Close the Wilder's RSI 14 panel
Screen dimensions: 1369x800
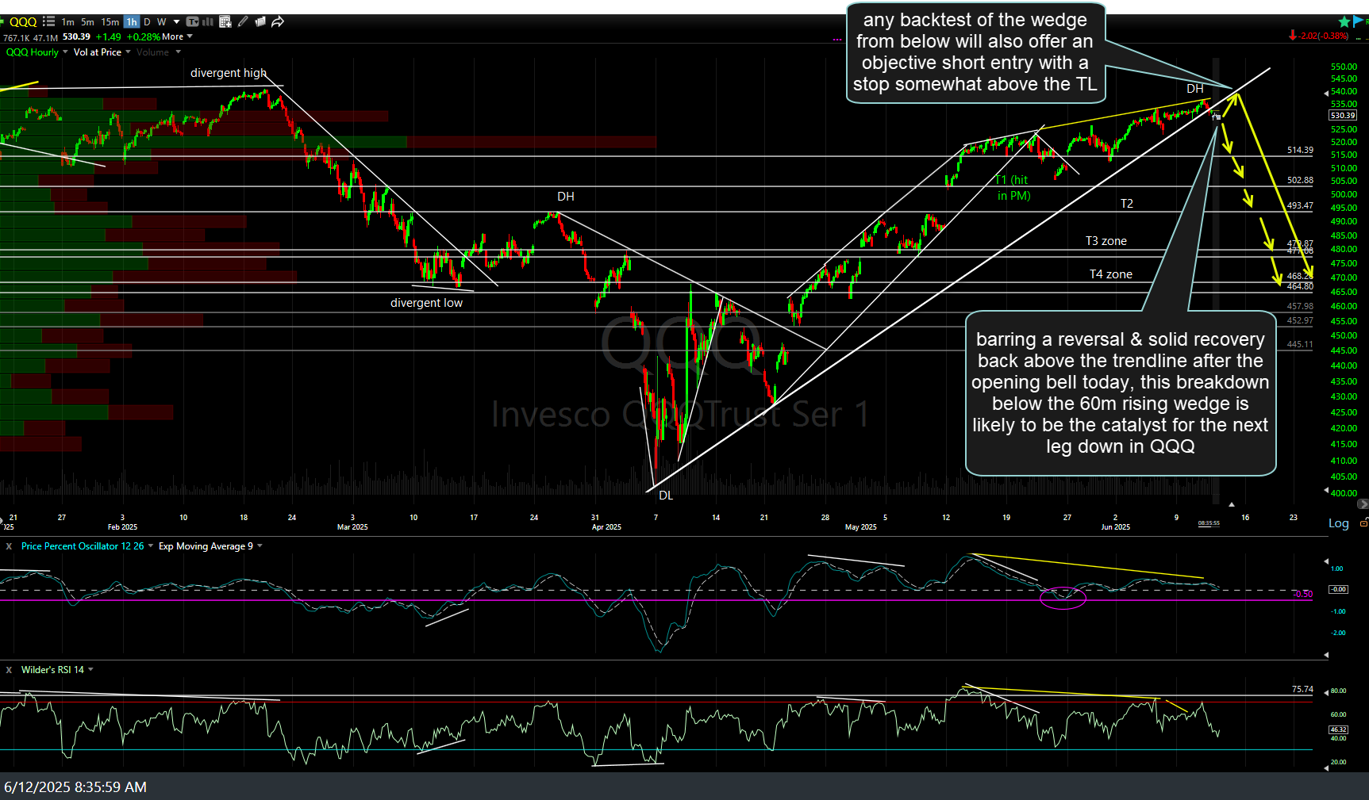pyautogui.click(x=8, y=669)
